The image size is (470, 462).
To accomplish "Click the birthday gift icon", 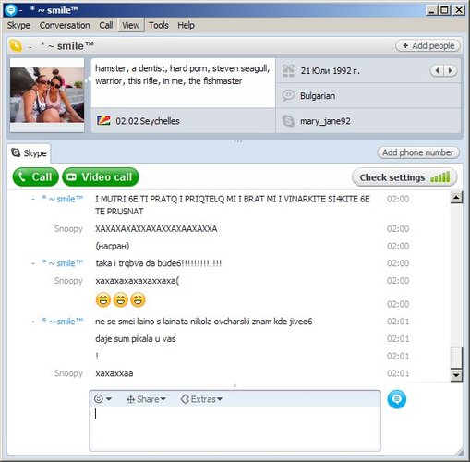I will pyautogui.click(x=288, y=71).
